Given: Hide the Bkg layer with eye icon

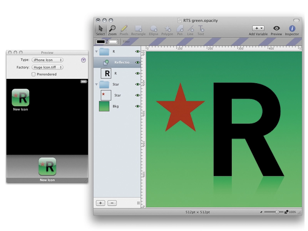Looking at the screenshot, I should [137, 106].
